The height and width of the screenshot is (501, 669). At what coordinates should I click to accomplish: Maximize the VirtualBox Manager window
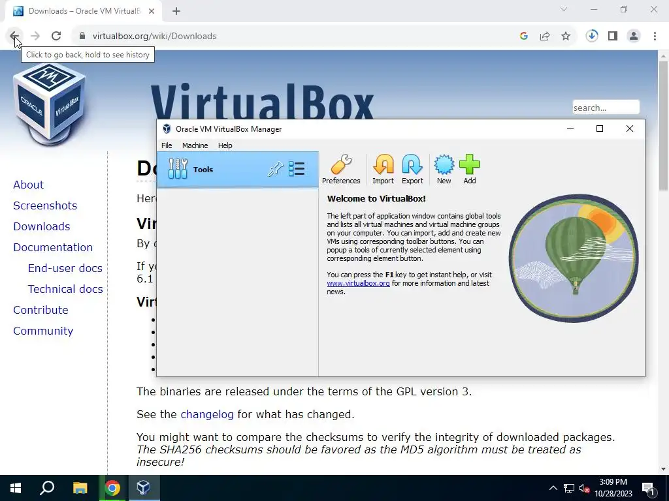click(x=600, y=129)
